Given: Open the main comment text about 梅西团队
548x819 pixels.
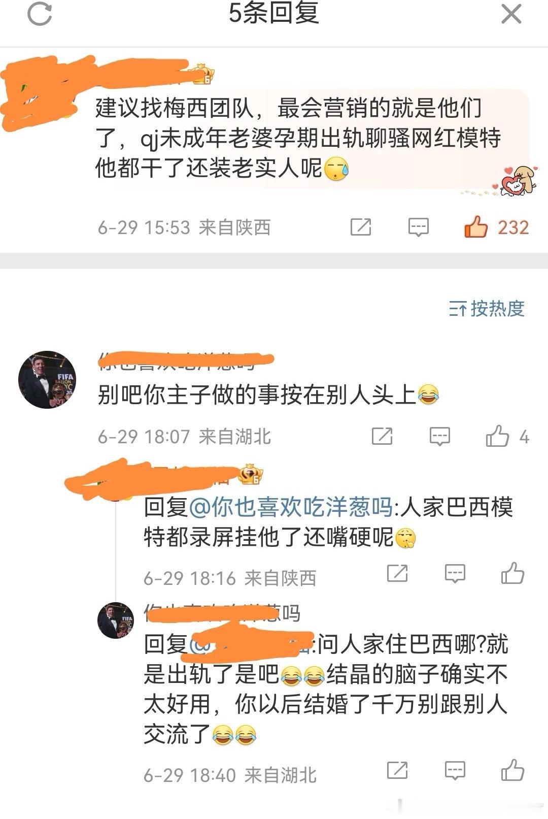Looking at the screenshot, I should pos(298,138).
